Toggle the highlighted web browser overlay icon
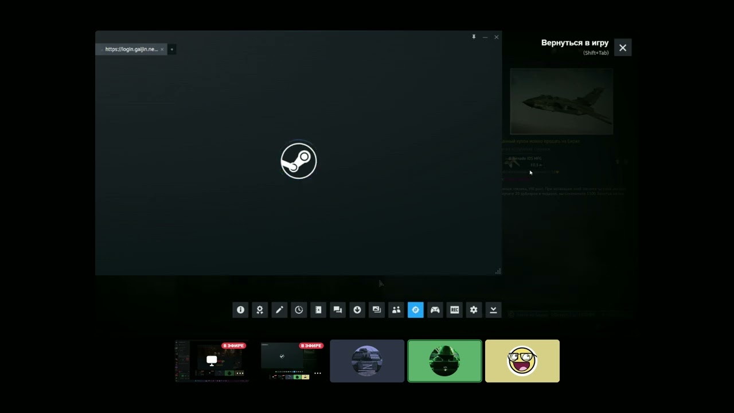 416,310
